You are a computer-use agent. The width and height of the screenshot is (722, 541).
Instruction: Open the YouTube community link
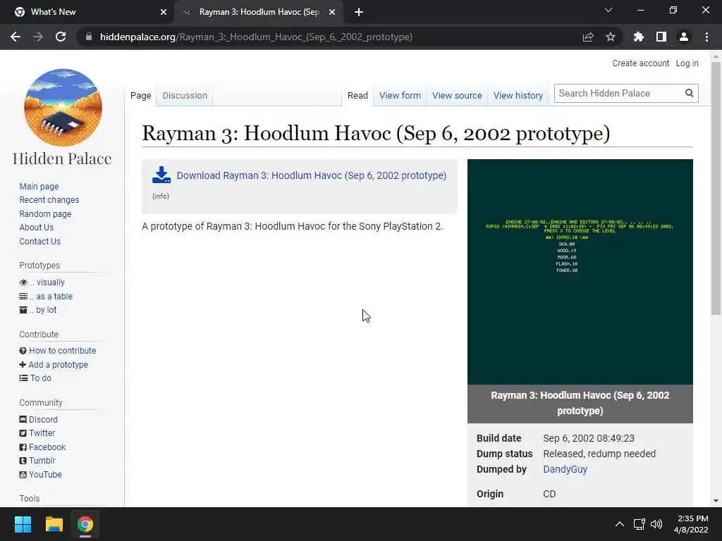tap(45, 474)
